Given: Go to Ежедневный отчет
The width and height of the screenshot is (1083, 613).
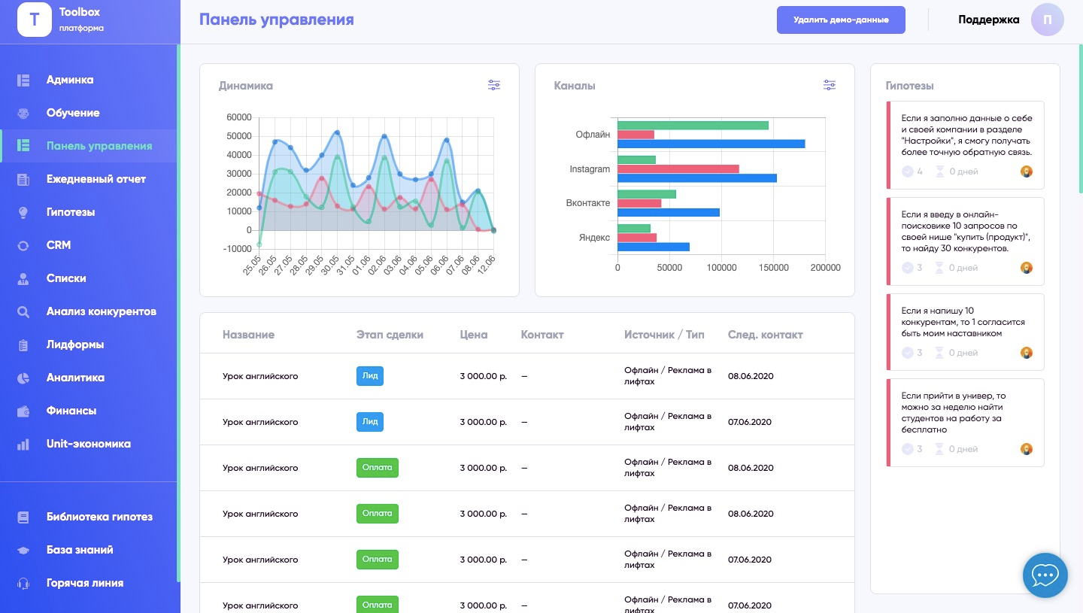Looking at the screenshot, I should coord(89,179).
